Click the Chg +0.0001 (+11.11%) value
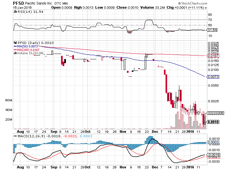Image resolution: width=225 pixels, height=170 pixels. point(185,7)
